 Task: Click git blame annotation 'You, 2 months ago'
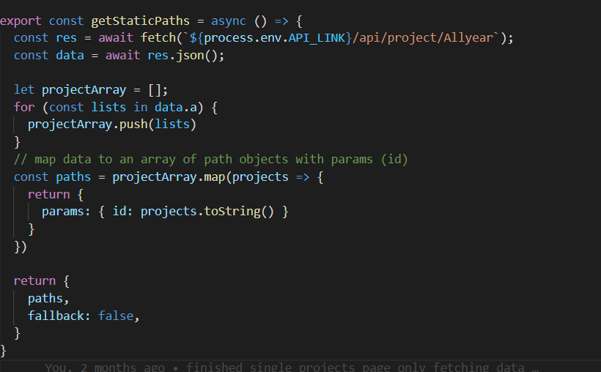[x=105, y=367]
